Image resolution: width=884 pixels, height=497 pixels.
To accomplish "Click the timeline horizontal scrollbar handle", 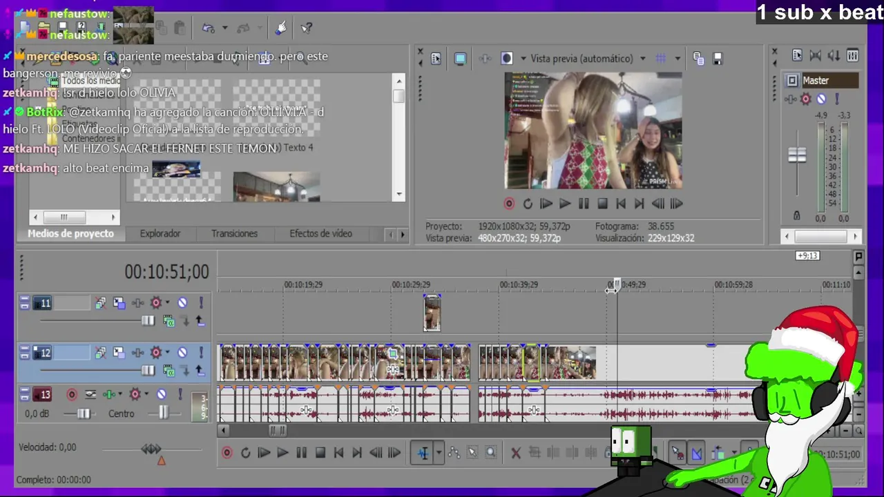I will coord(278,431).
